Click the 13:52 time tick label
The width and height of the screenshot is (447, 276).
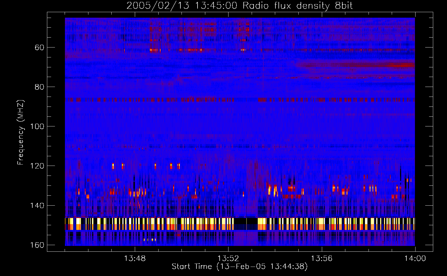click(x=228, y=259)
